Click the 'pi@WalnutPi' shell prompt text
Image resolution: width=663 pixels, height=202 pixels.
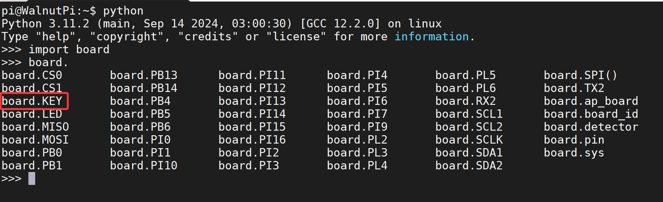[38, 11]
